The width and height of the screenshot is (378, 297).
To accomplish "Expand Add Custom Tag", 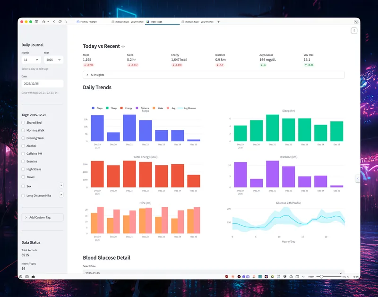I will coord(43,217).
